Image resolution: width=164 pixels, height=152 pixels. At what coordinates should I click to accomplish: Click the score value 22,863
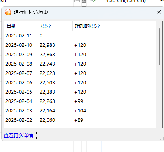pos(47,55)
